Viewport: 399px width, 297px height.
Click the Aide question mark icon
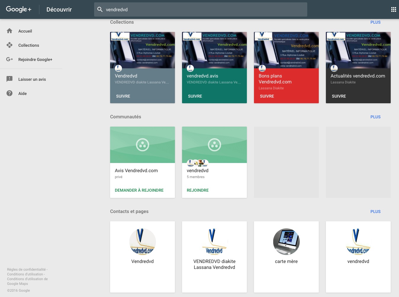(9, 93)
